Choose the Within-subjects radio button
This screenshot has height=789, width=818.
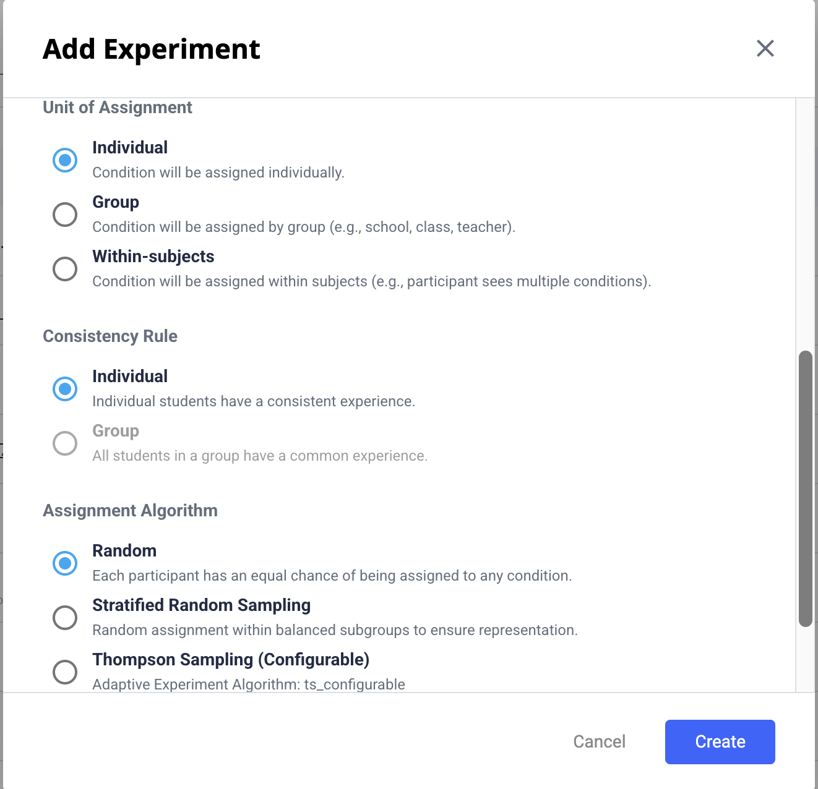65,269
